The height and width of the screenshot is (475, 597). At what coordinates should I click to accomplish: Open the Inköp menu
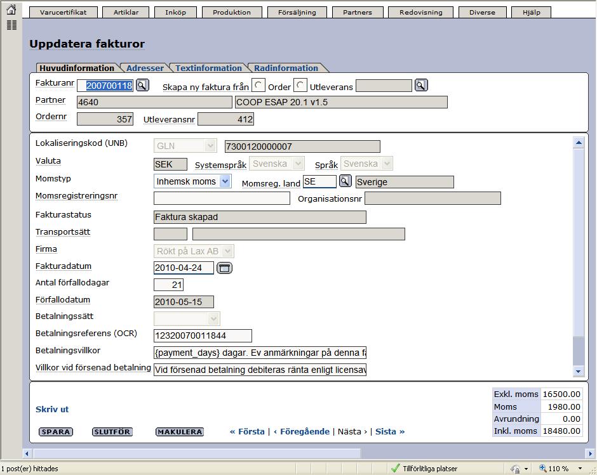tap(175, 12)
